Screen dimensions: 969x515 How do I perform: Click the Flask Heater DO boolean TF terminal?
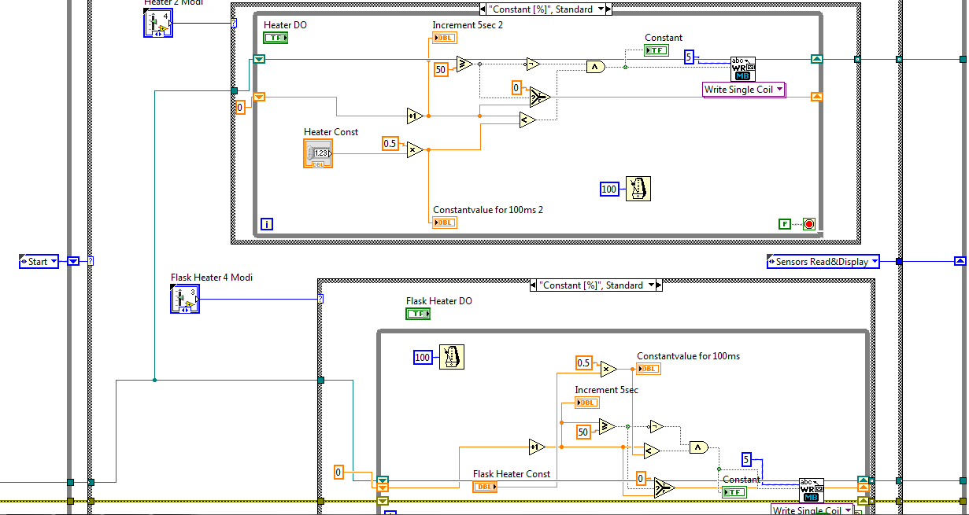418,314
